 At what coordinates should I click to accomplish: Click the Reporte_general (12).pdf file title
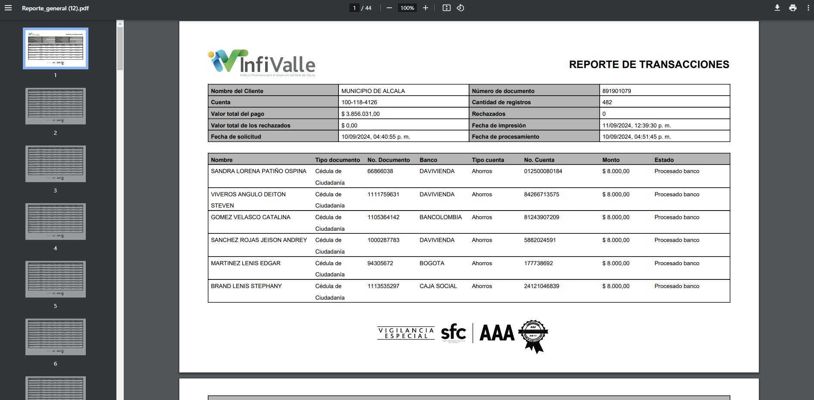coord(56,8)
